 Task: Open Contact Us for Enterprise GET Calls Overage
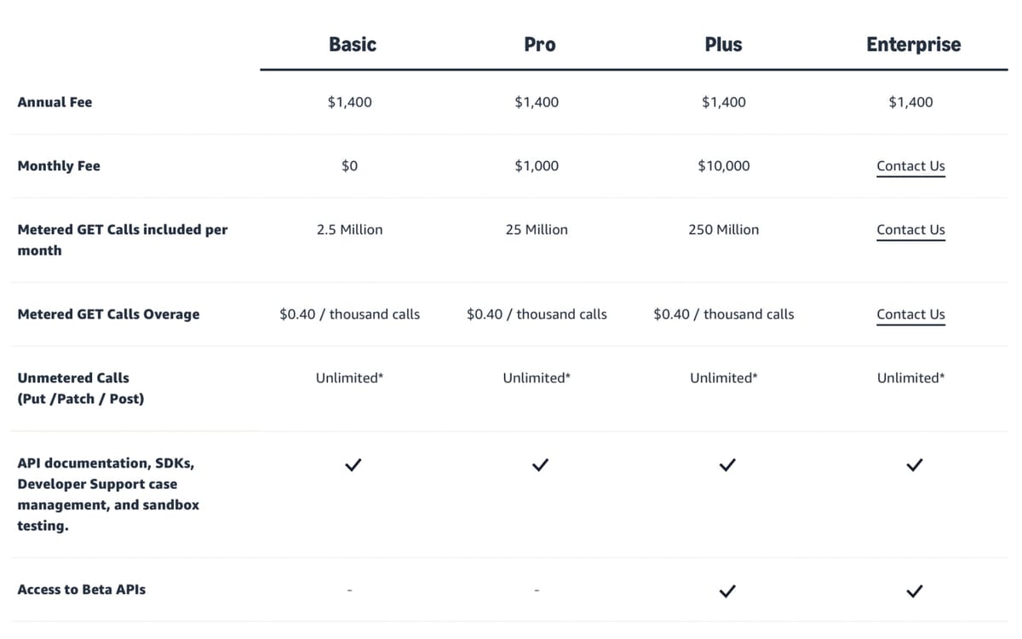tap(910, 314)
